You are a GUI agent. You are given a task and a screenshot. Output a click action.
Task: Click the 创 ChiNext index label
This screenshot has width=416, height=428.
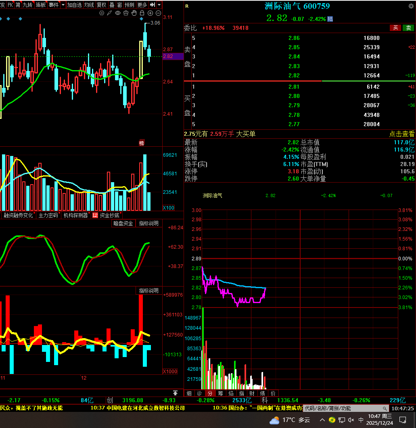(110, 400)
